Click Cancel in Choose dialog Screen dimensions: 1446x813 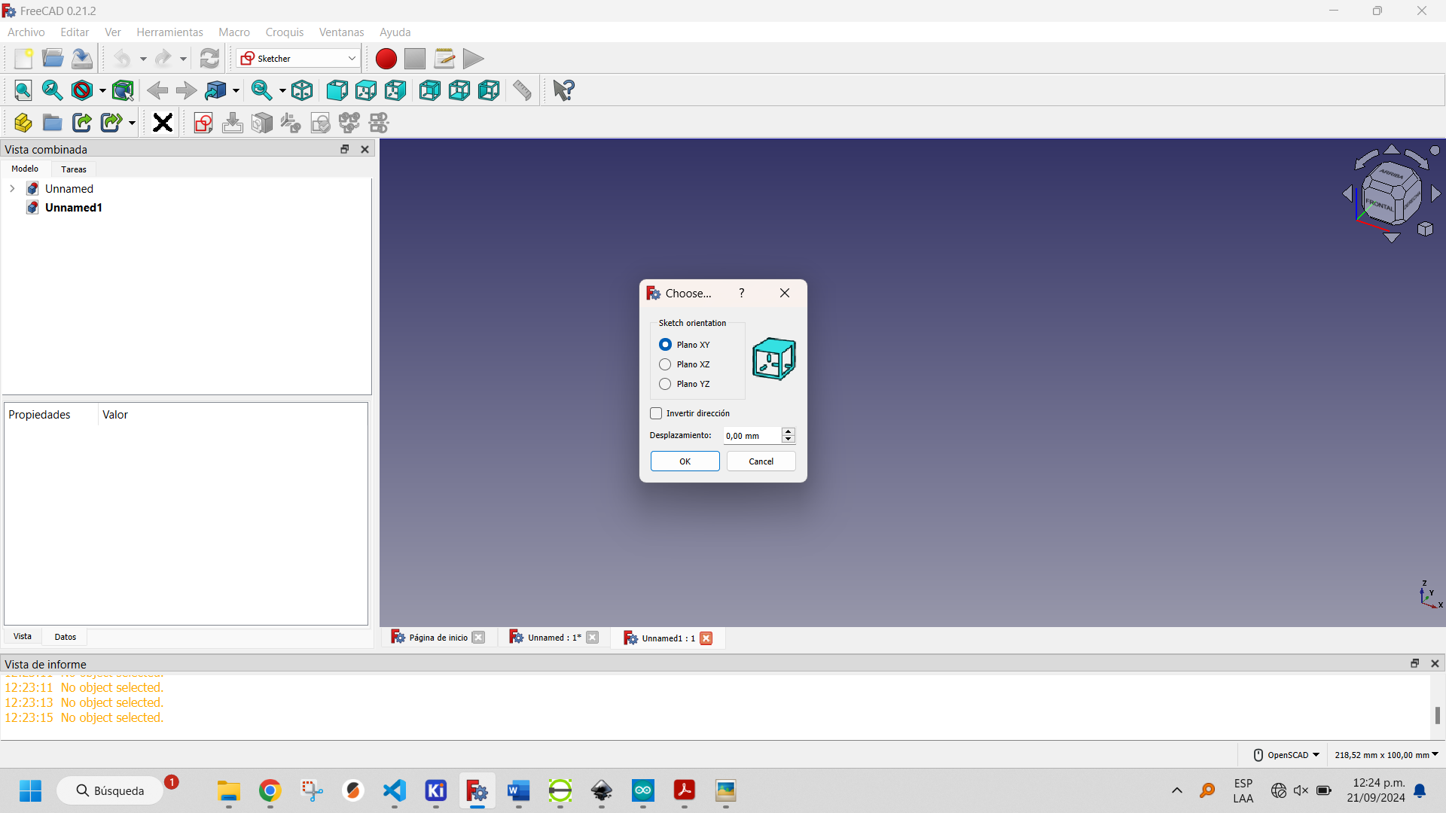pyautogui.click(x=761, y=461)
